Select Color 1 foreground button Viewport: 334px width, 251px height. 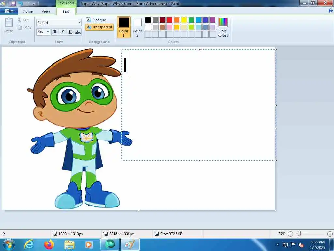[x=124, y=27]
